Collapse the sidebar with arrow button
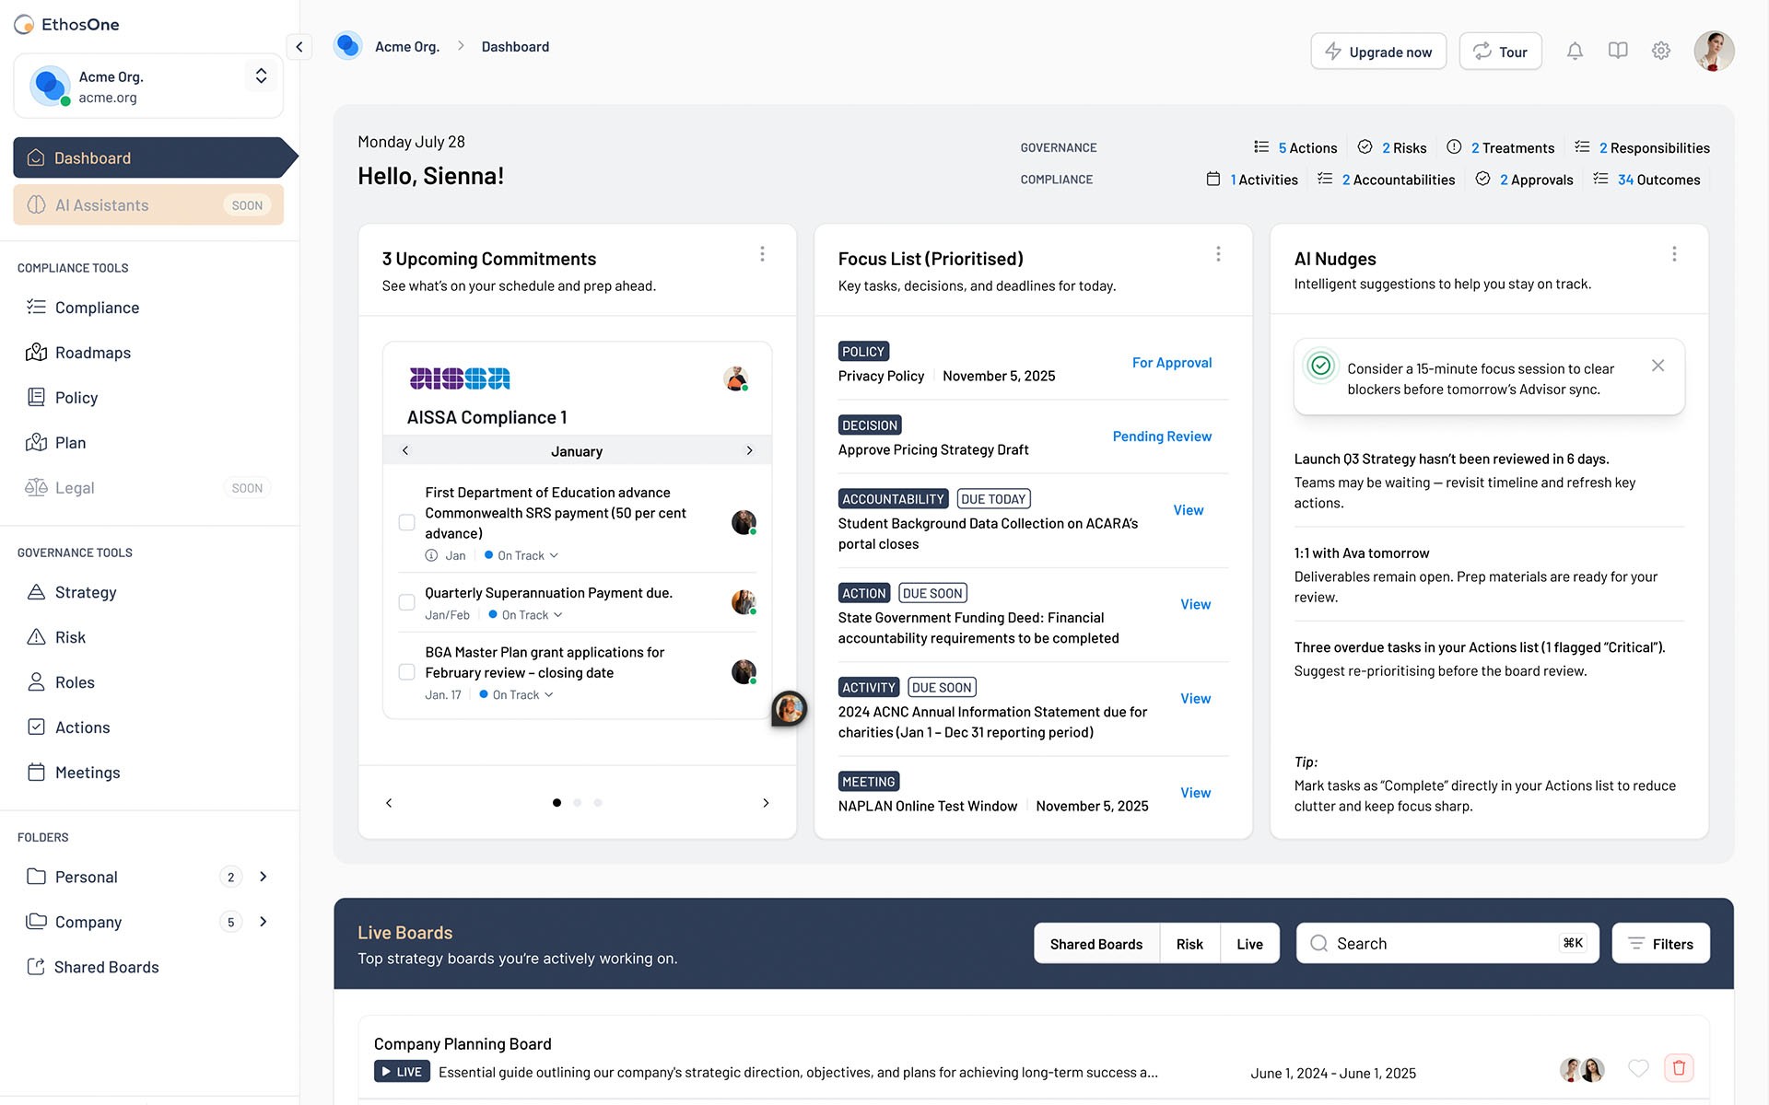Image resolution: width=1769 pixels, height=1105 pixels. coord(299,47)
